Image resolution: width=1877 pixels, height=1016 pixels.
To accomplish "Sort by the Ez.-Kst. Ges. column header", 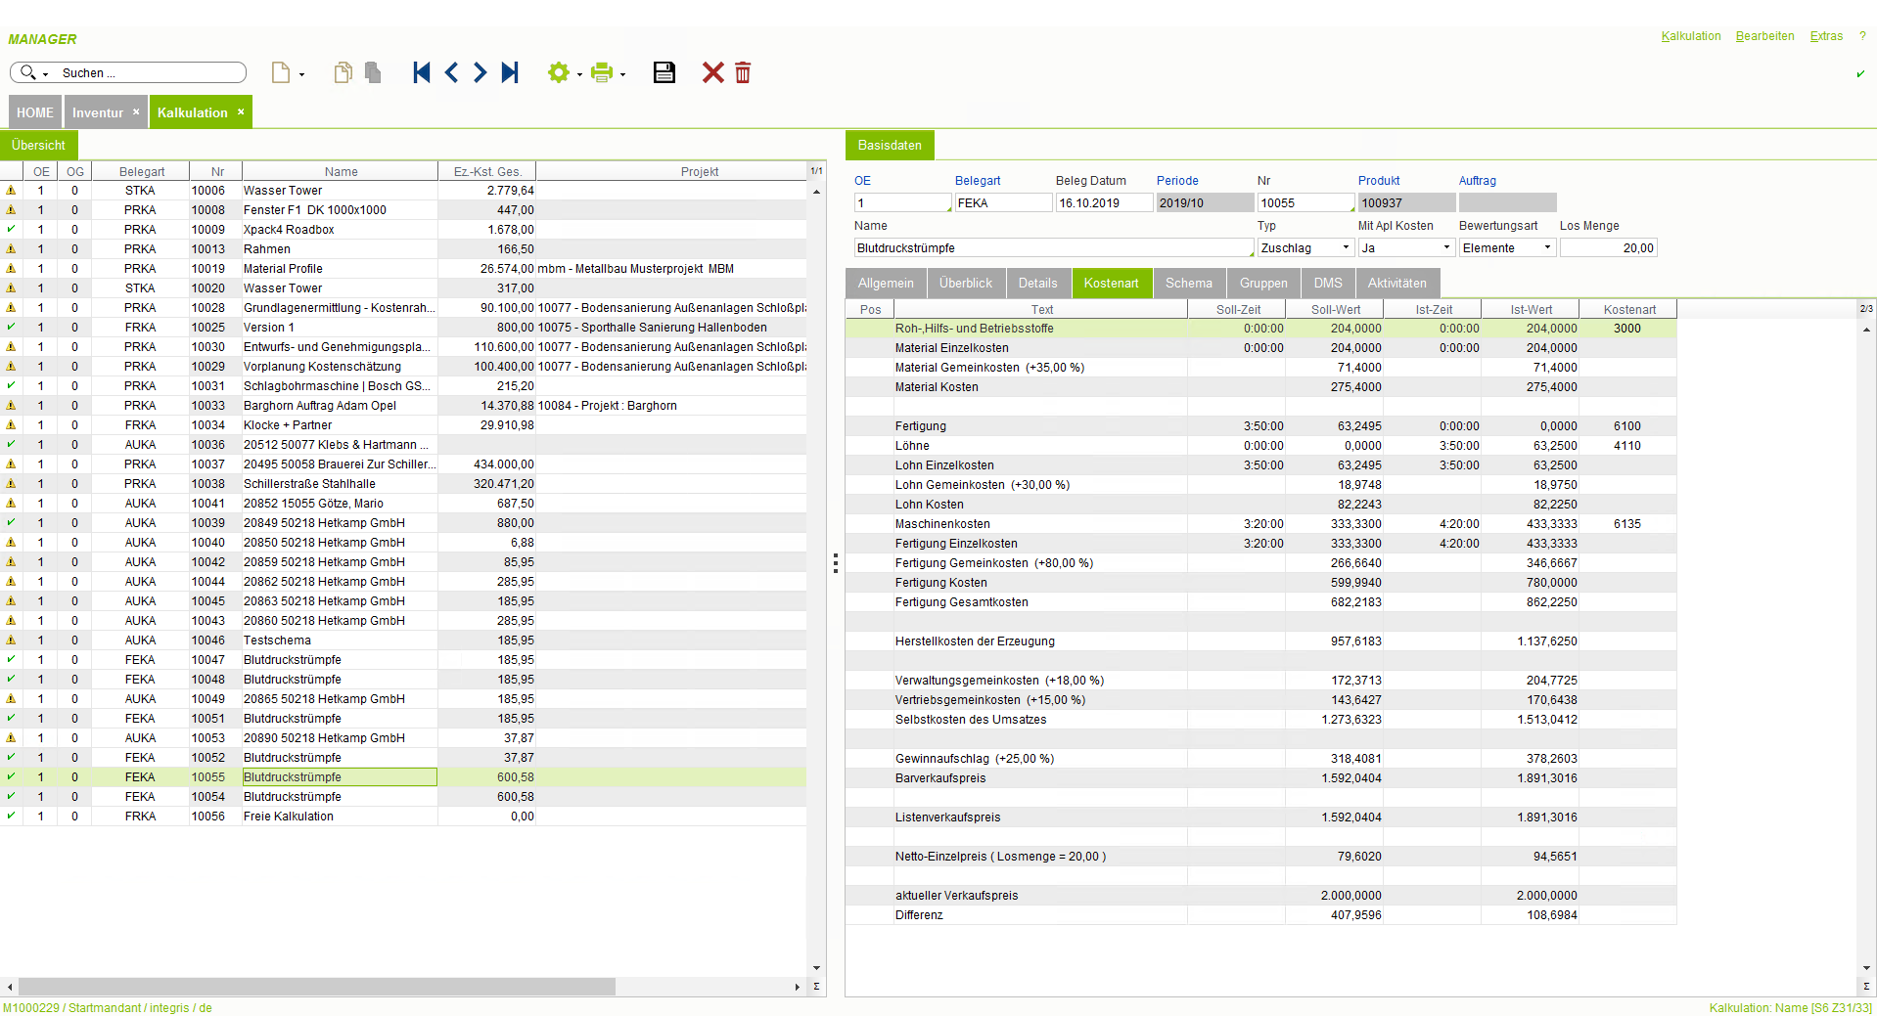I will tap(487, 171).
